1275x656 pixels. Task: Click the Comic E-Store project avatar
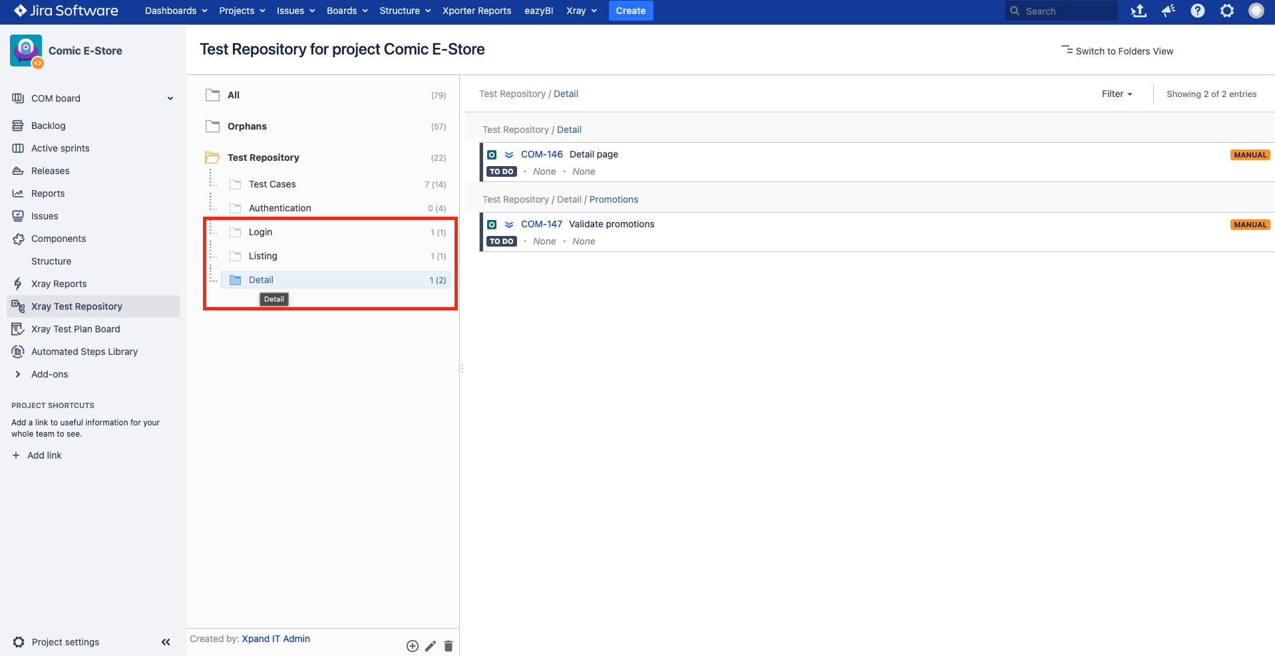click(x=26, y=51)
